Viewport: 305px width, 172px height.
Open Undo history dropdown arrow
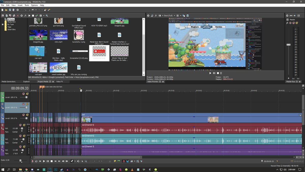tap(36, 10)
